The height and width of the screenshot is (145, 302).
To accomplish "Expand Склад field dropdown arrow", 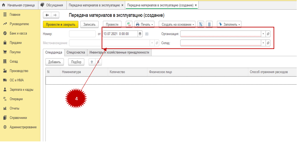I will (x=263, y=43).
